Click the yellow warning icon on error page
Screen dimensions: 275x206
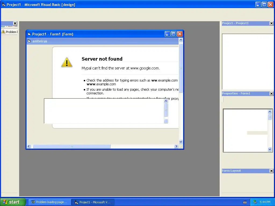(x=67, y=62)
